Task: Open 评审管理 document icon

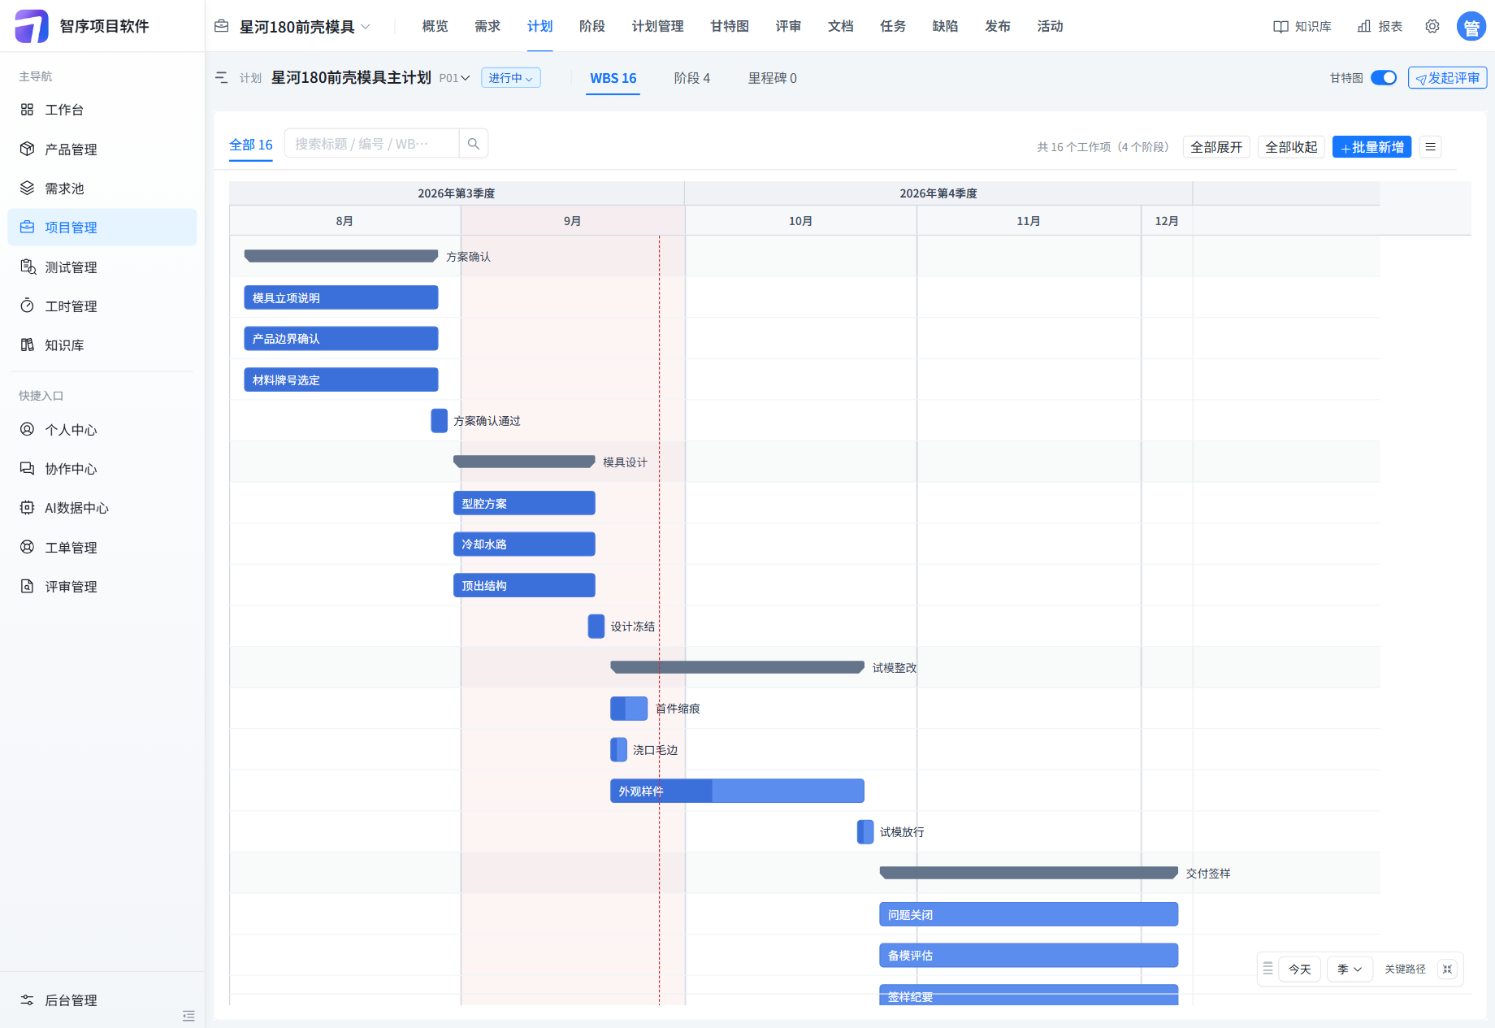Action: pyautogui.click(x=27, y=586)
